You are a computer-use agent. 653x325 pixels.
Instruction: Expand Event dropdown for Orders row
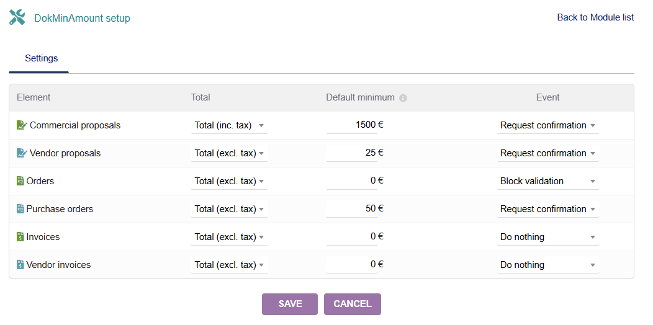547,181
